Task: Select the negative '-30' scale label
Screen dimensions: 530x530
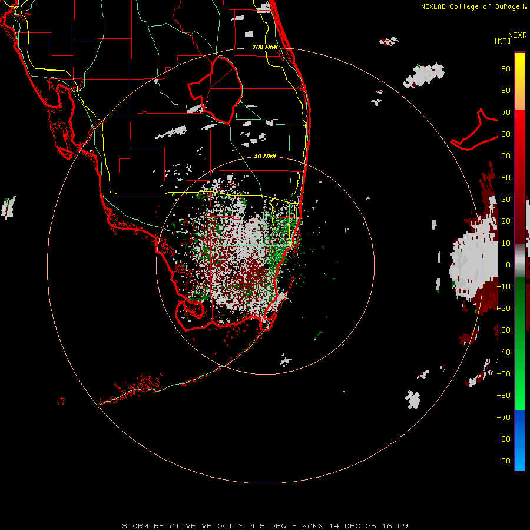Action: tap(503, 330)
